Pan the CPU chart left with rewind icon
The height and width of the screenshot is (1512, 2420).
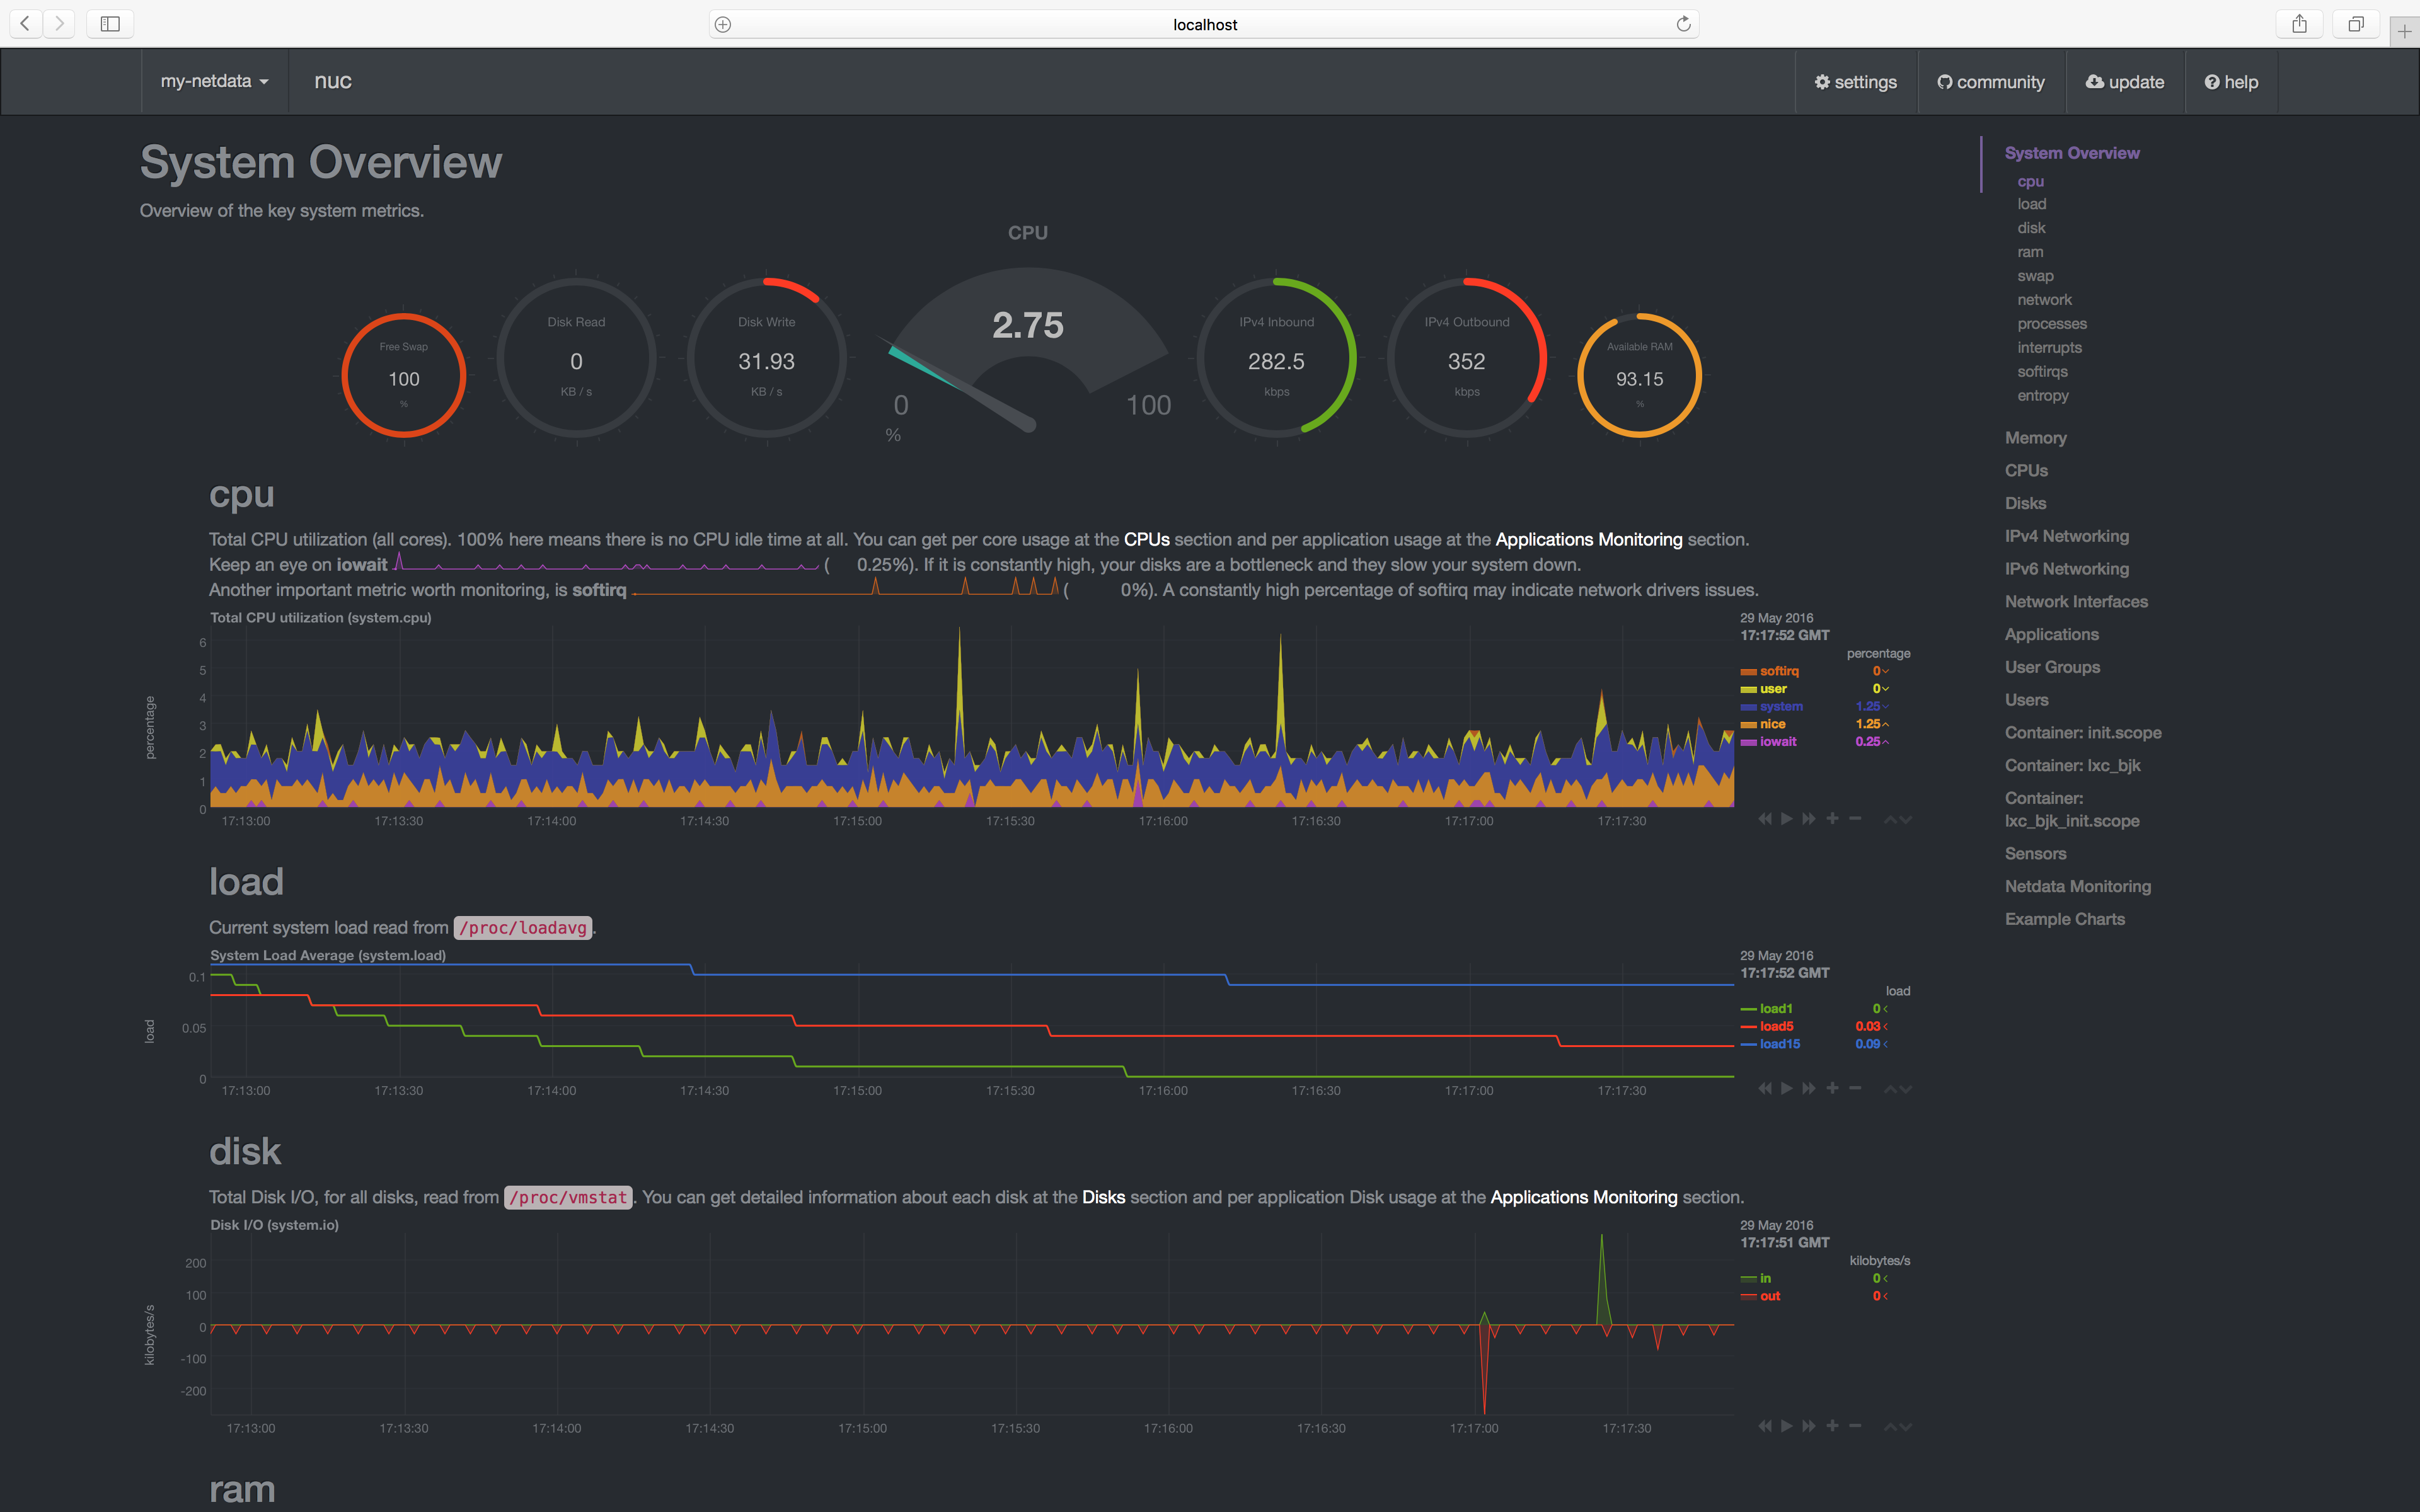[x=1764, y=819]
